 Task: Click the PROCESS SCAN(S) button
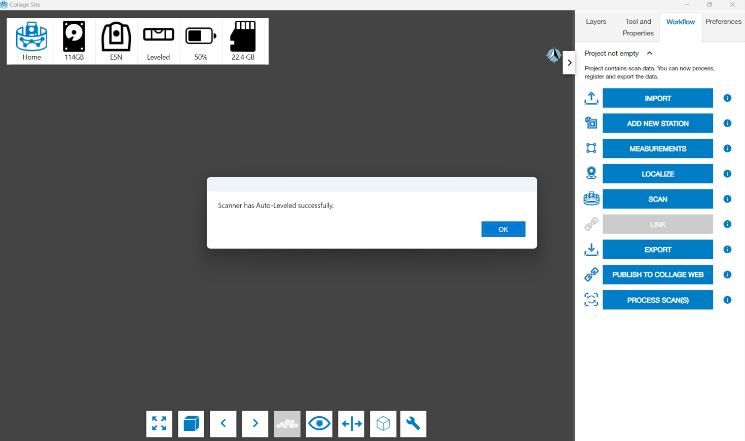[657, 300]
